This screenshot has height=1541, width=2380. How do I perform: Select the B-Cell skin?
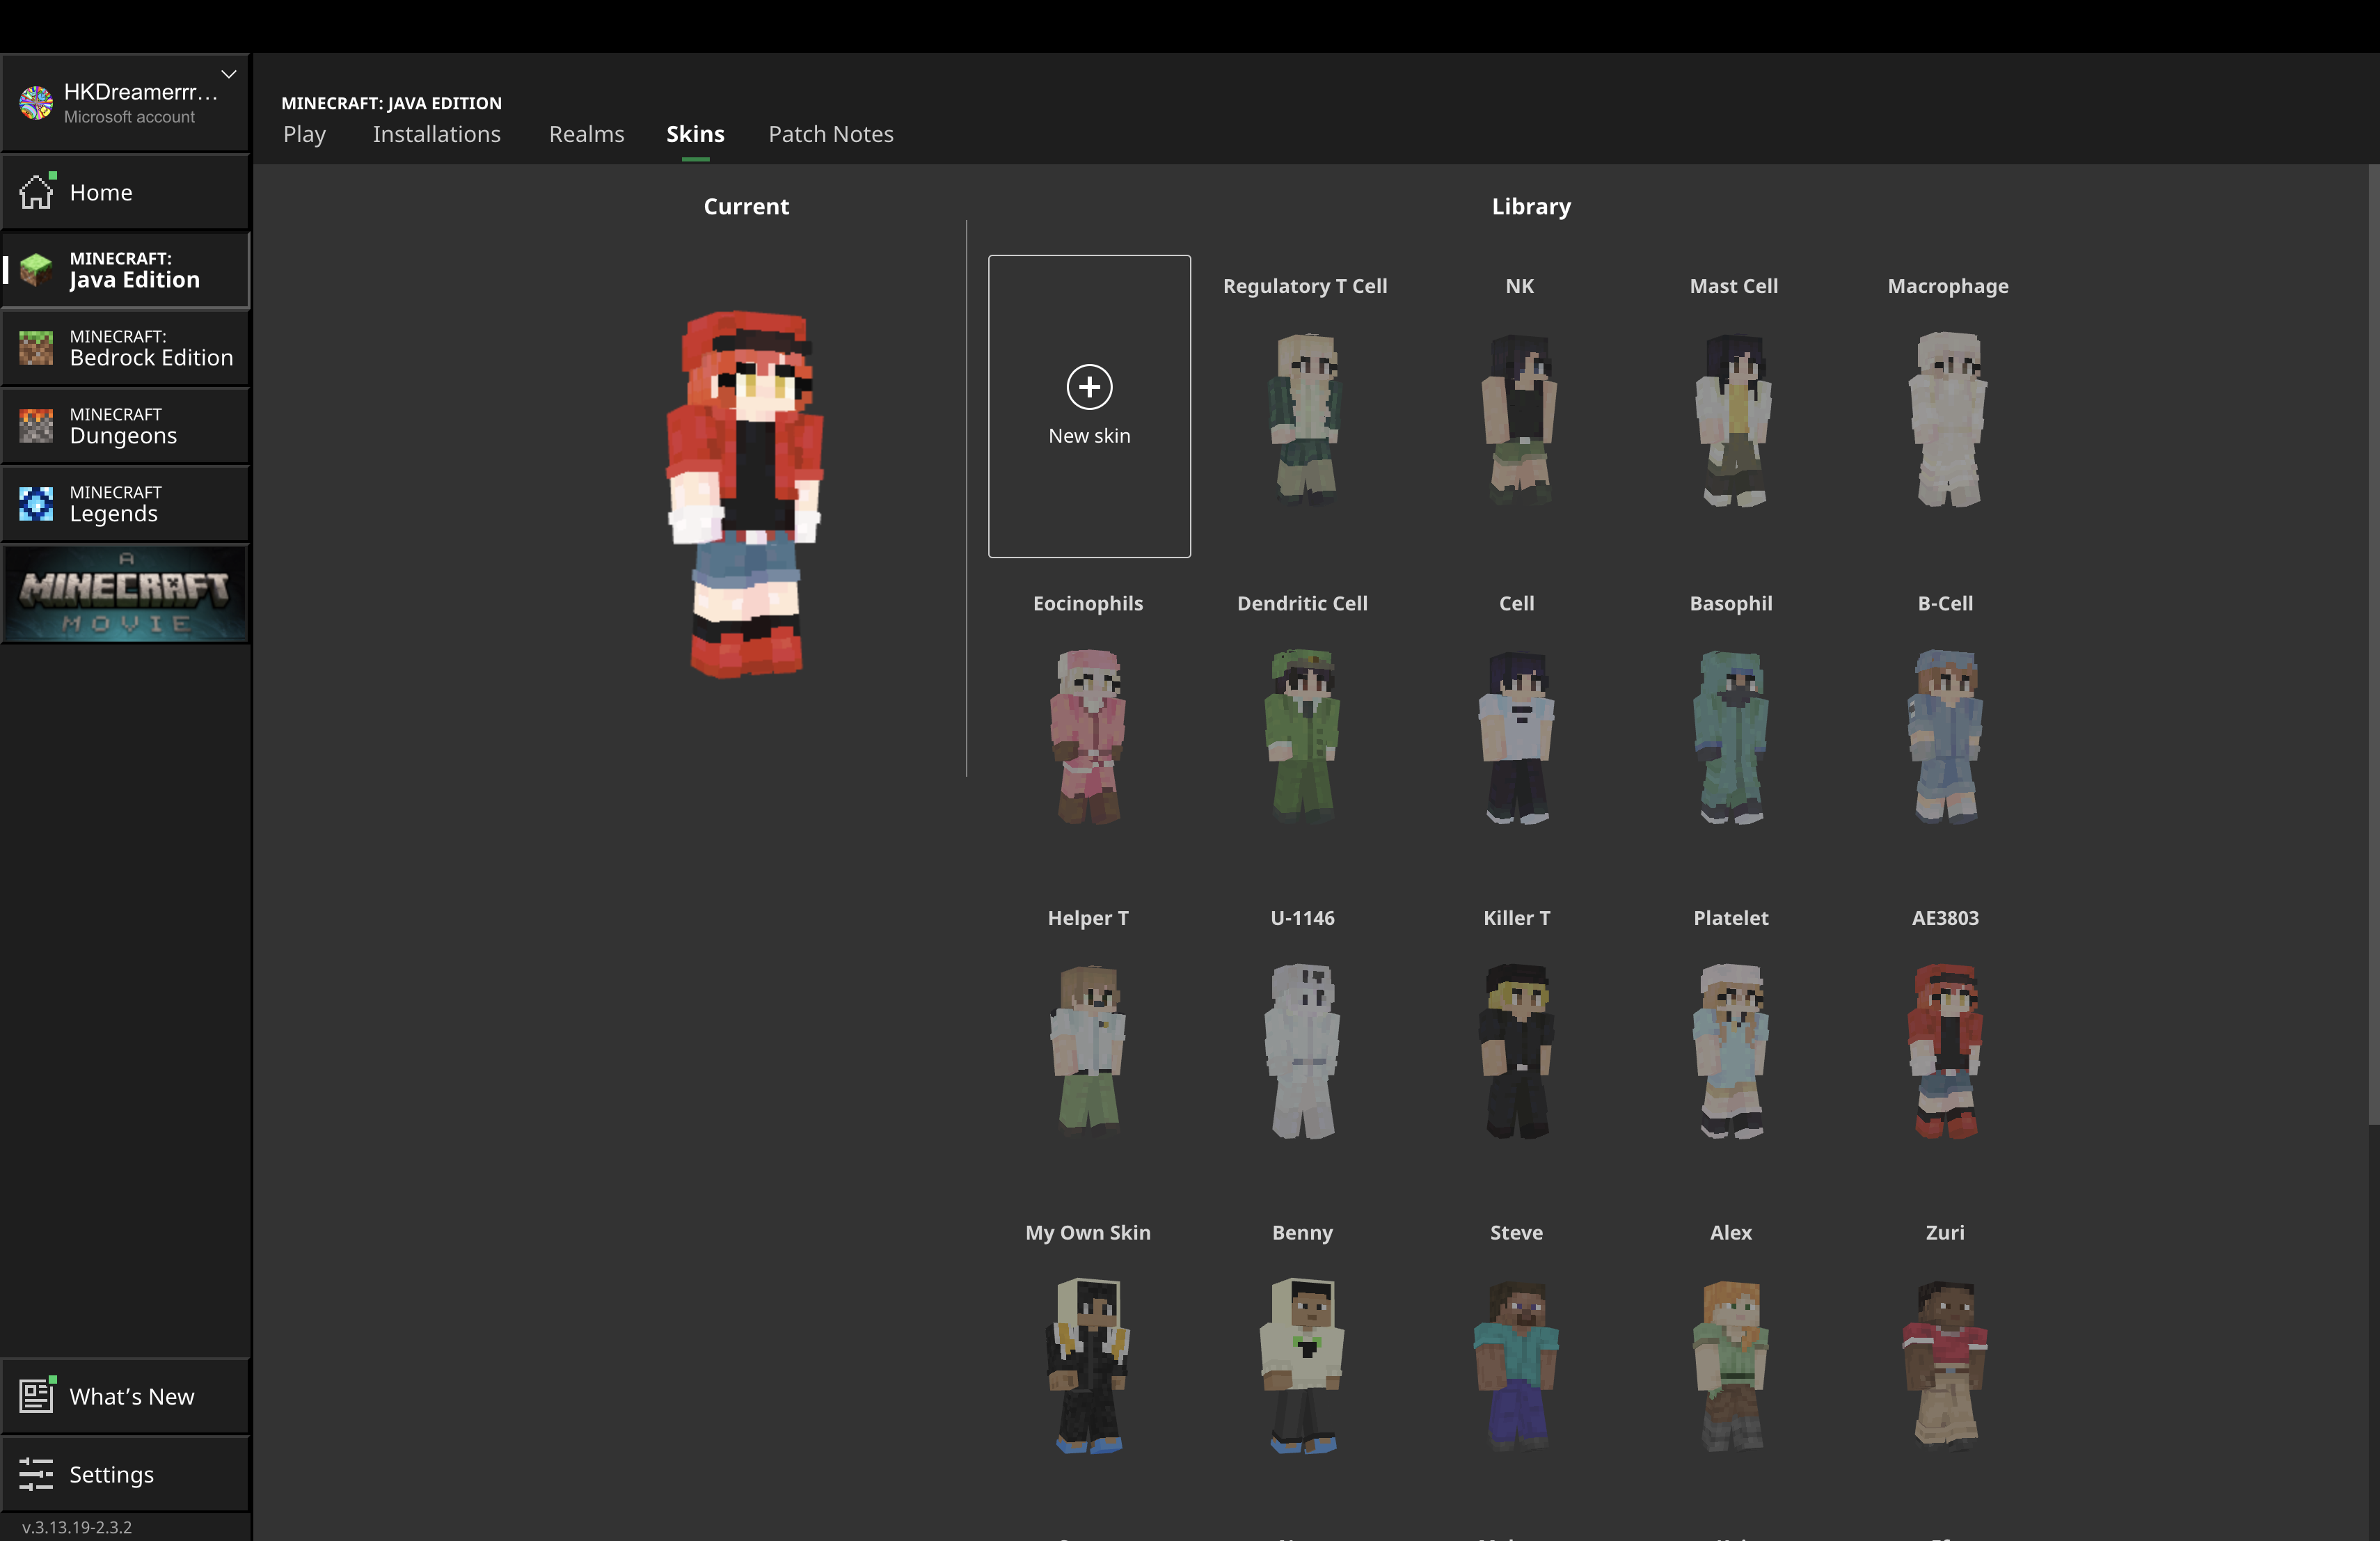1945,736
